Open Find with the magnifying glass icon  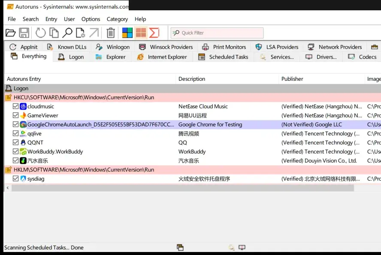67,33
